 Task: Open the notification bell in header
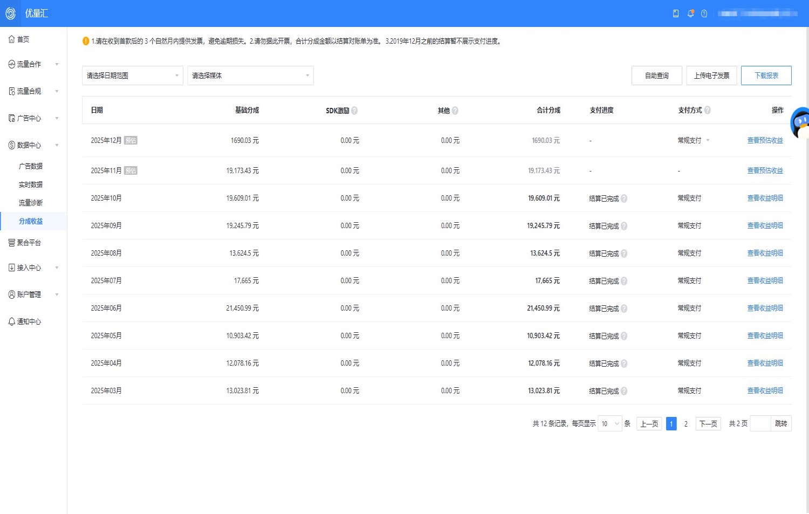pos(690,13)
